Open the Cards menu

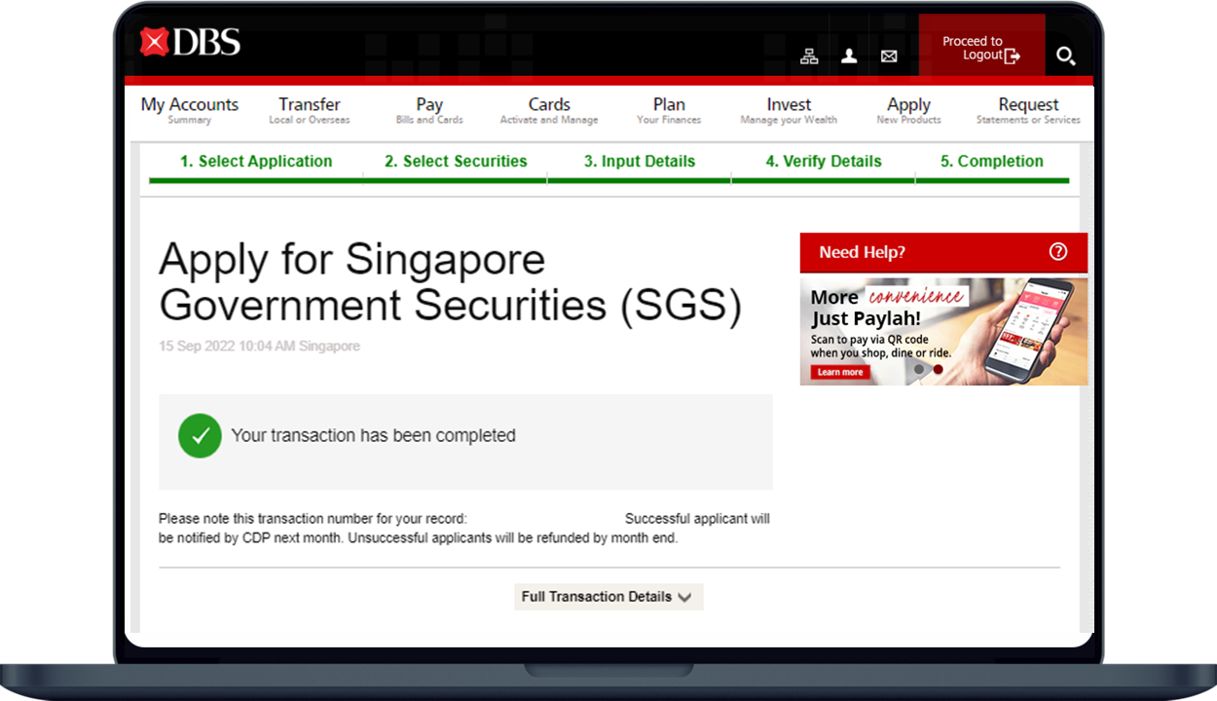coord(549,110)
